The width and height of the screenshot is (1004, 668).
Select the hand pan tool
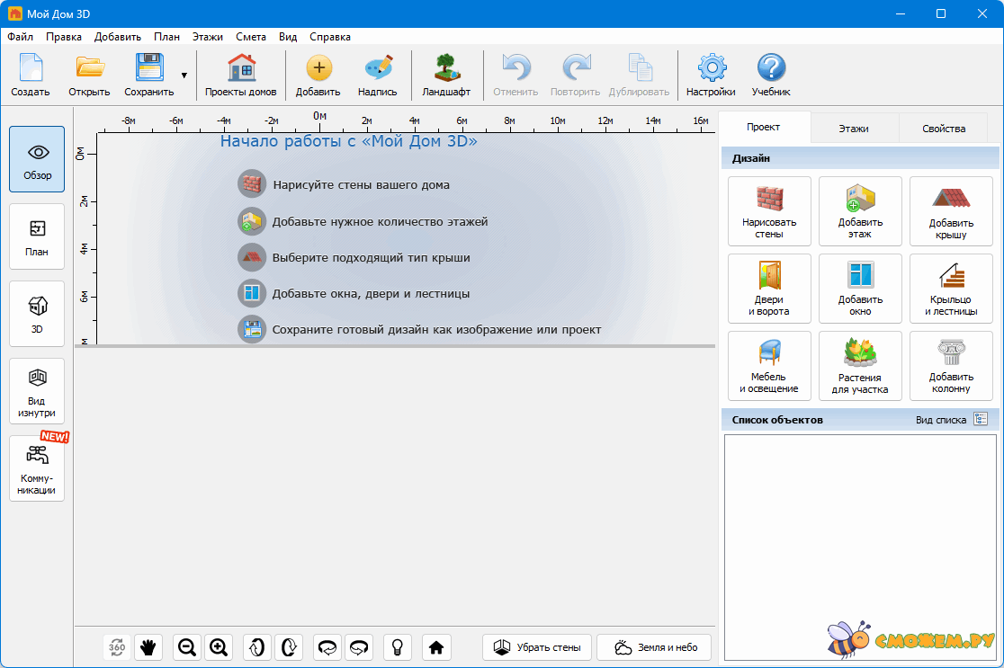click(148, 647)
